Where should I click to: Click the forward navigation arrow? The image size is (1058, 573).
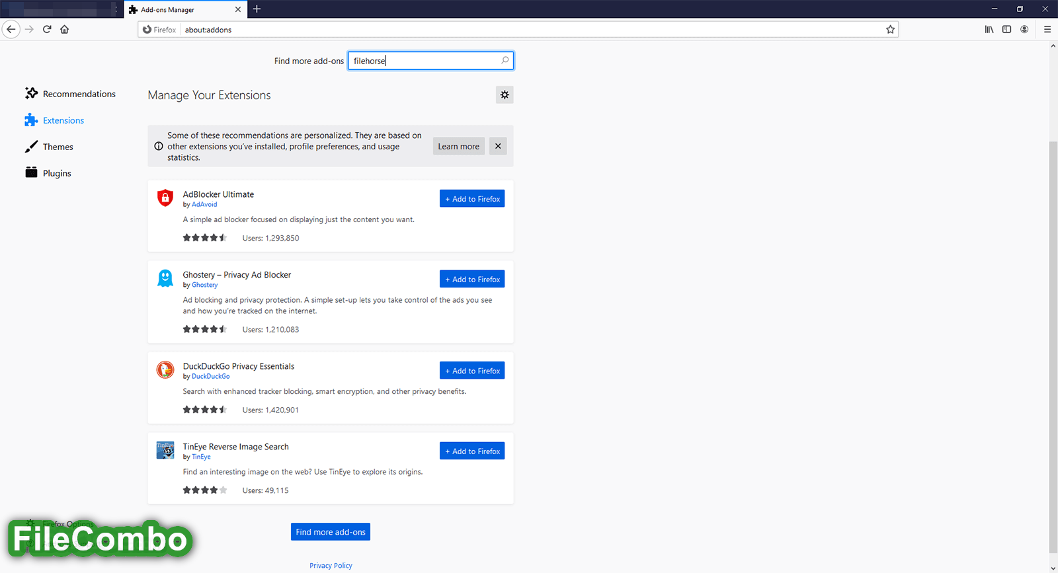point(29,29)
